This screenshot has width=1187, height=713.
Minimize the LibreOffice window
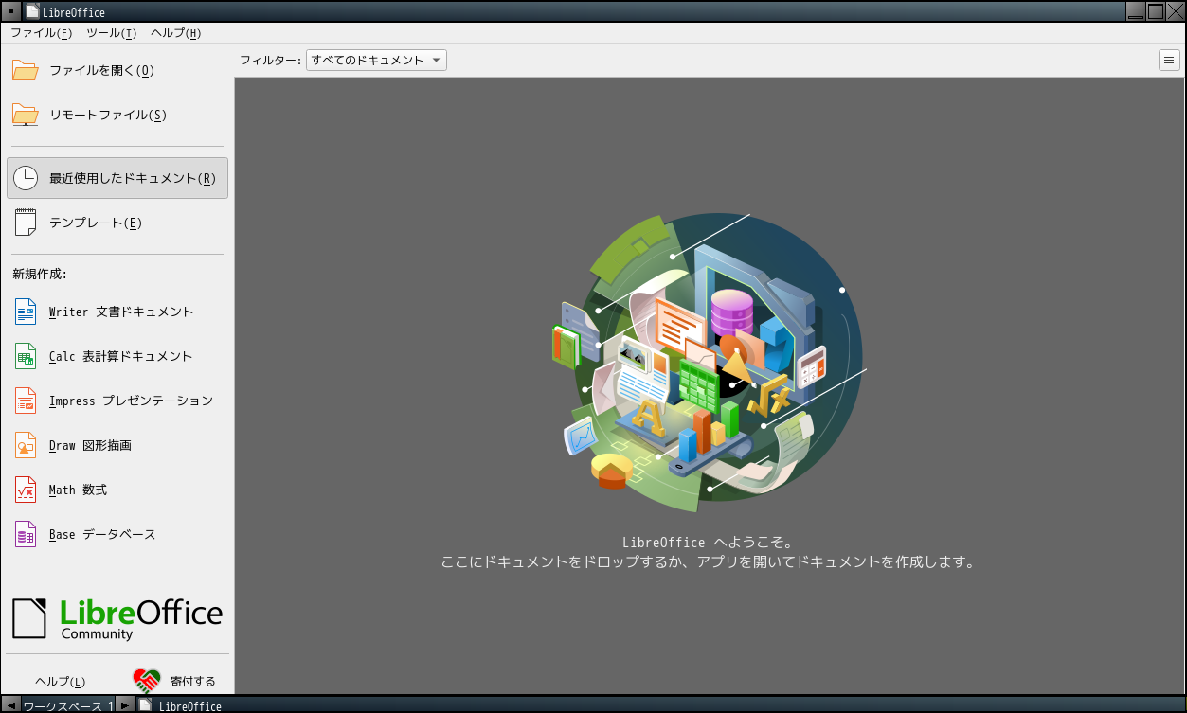click(1136, 11)
